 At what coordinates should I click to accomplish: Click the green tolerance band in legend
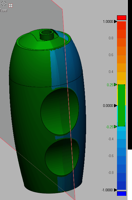[x=121, y=105]
